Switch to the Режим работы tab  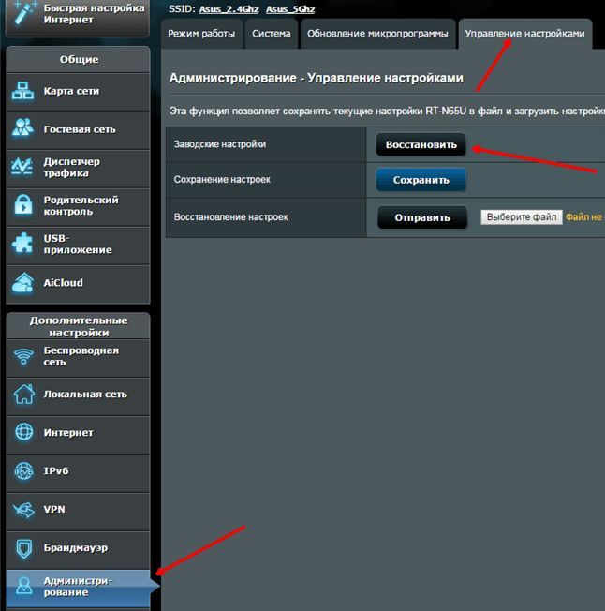[x=201, y=34]
